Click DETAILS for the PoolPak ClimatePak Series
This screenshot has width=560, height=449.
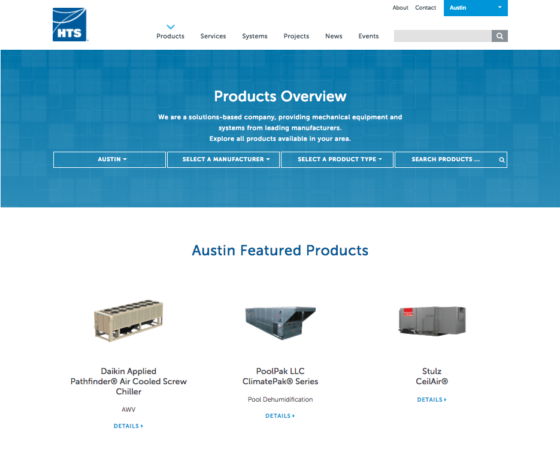click(x=277, y=415)
